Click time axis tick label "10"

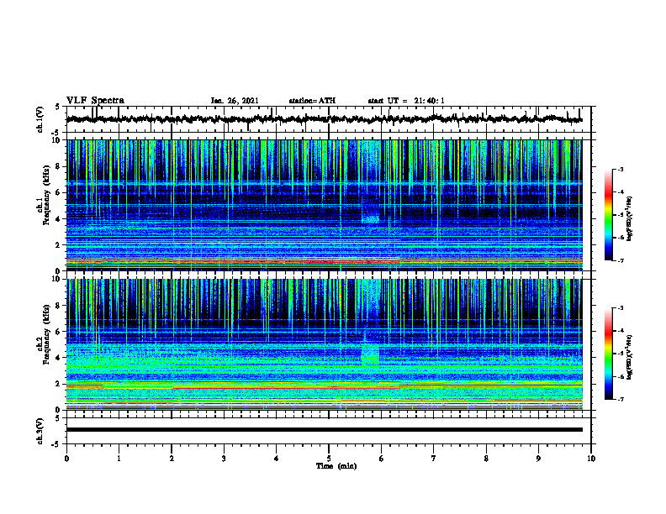pos(591,459)
